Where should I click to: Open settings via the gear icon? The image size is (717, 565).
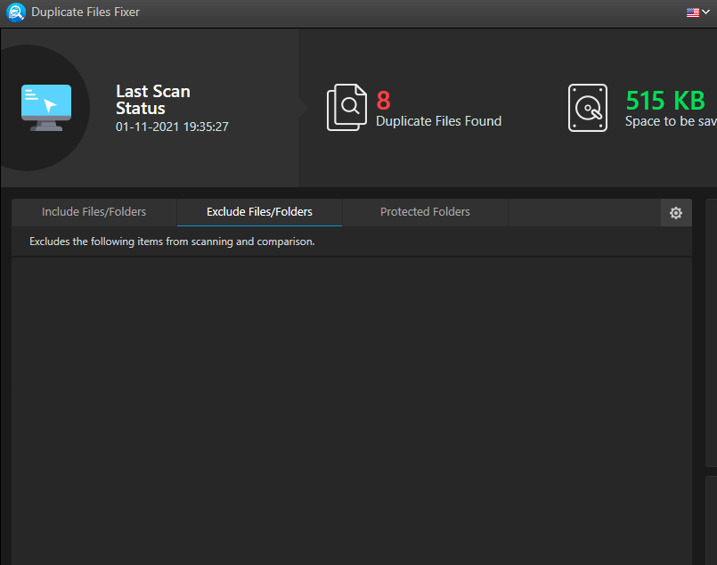pyautogui.click(x=676, y=213)
